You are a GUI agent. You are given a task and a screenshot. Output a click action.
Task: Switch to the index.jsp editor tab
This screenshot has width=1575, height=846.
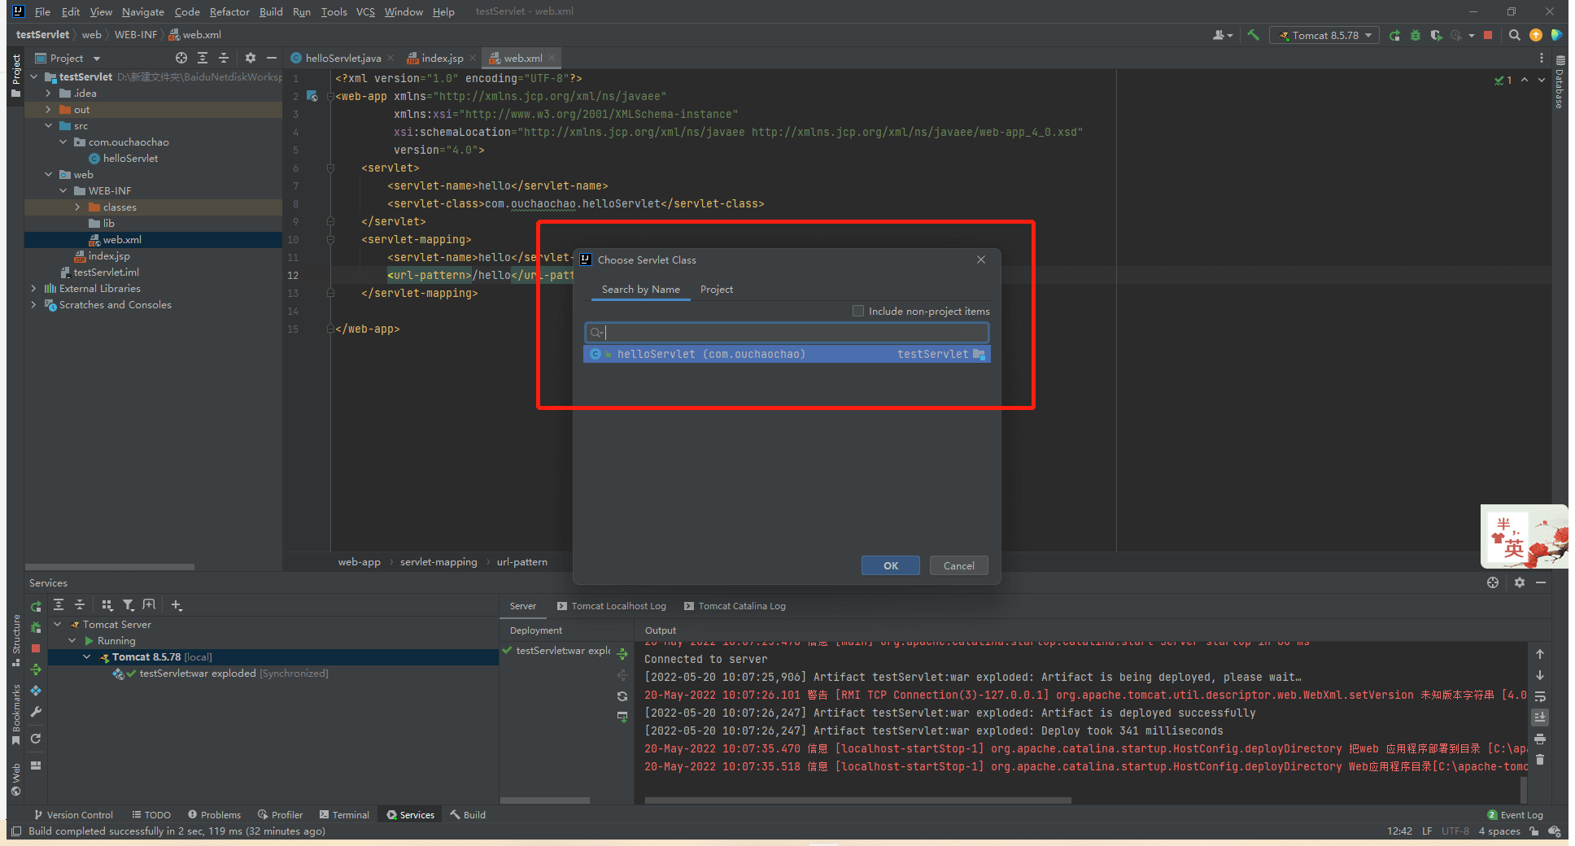coord(442,58)
